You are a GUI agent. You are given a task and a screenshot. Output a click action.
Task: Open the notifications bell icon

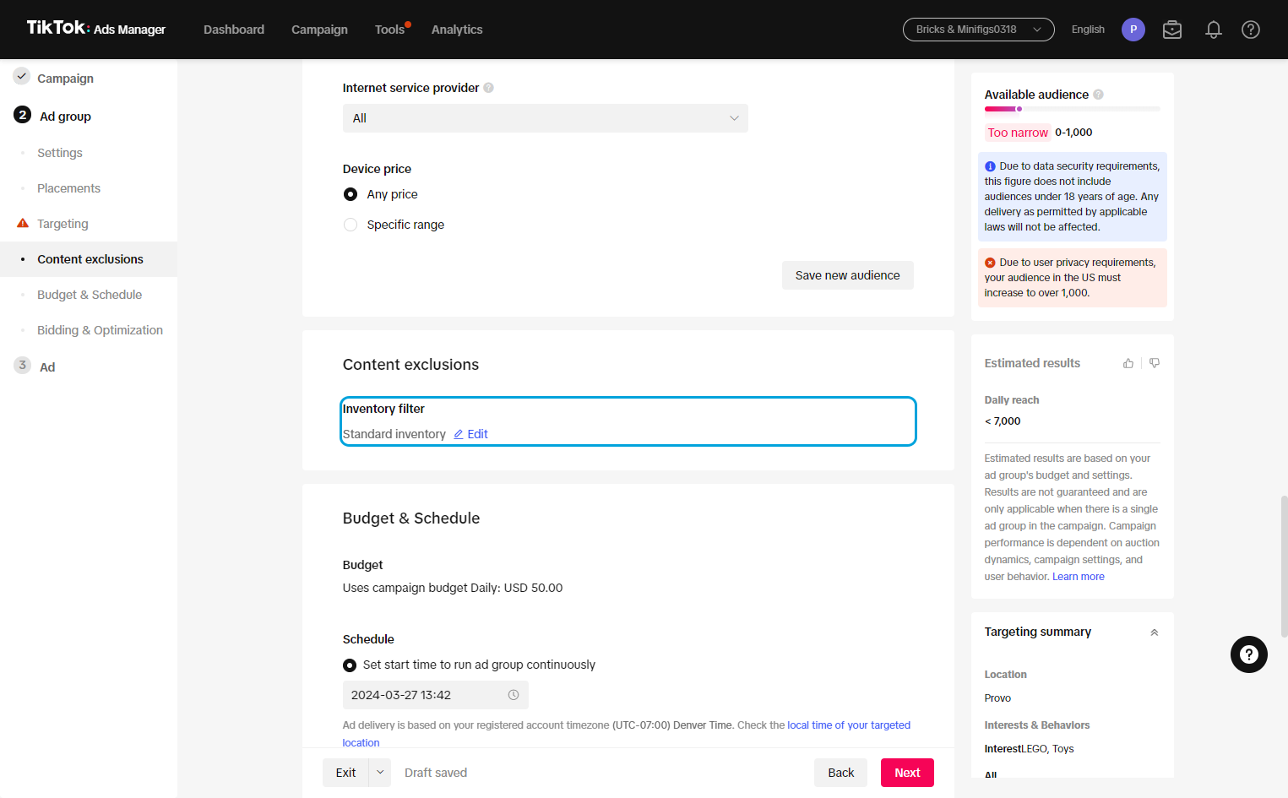pos(1214,30)
